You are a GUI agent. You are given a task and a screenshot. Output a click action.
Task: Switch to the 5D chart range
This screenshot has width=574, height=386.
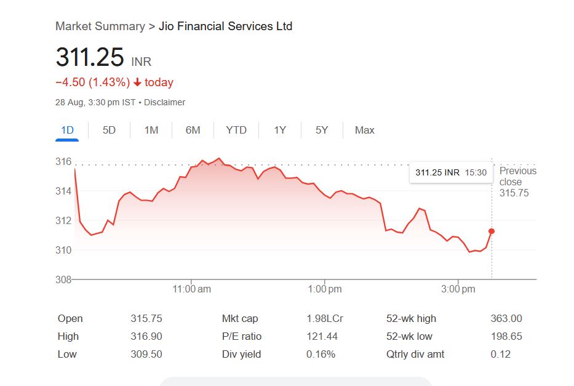click(x=109, y=130)
